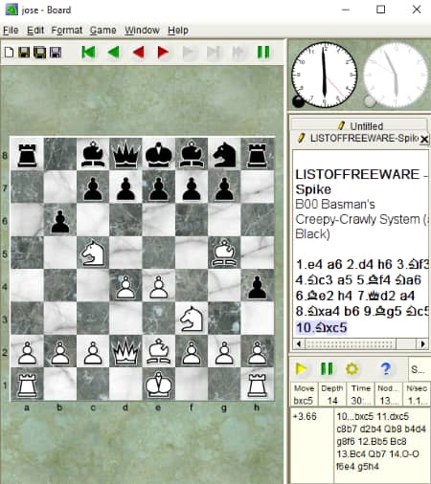Click the white pawn on d4
431x484 pixels.
tap(125, 286)
